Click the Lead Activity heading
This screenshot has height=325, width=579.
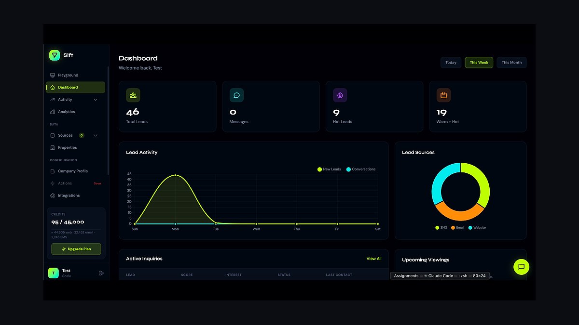coord(142,152)
